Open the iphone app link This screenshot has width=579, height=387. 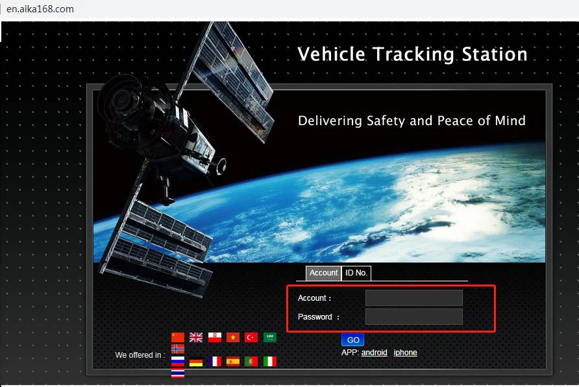[x=405, y=353]
